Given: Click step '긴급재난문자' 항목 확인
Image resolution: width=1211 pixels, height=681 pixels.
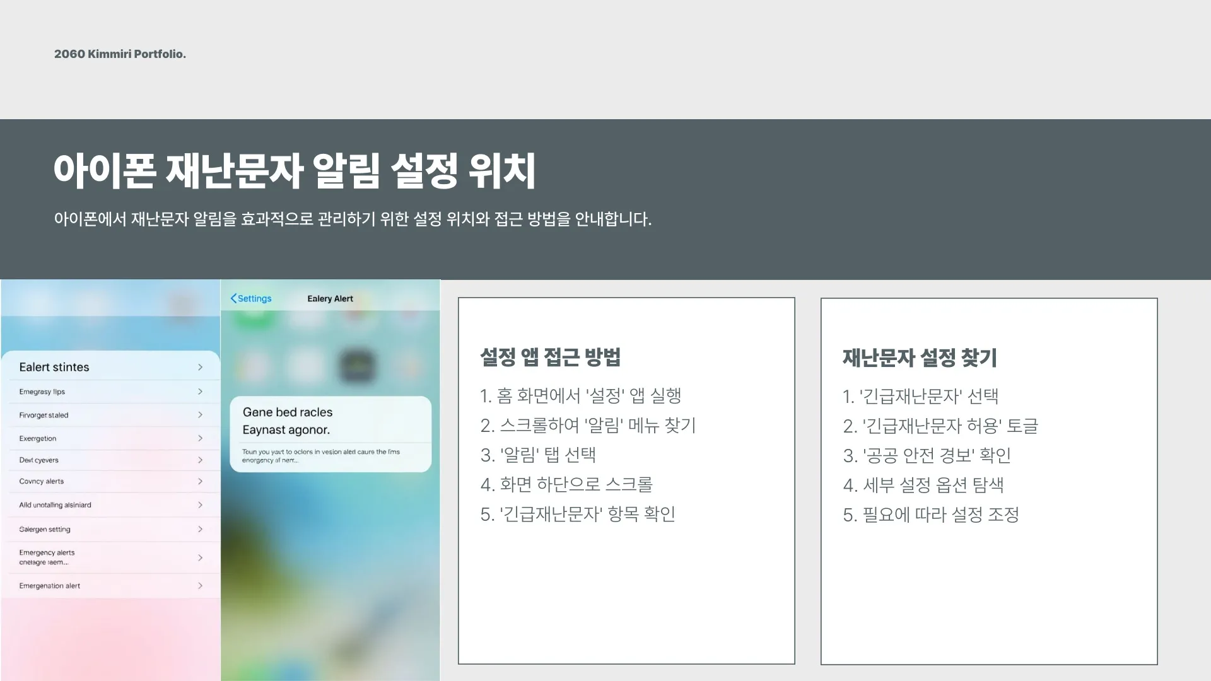Looking at the screenshot, I should click(578, 515).
